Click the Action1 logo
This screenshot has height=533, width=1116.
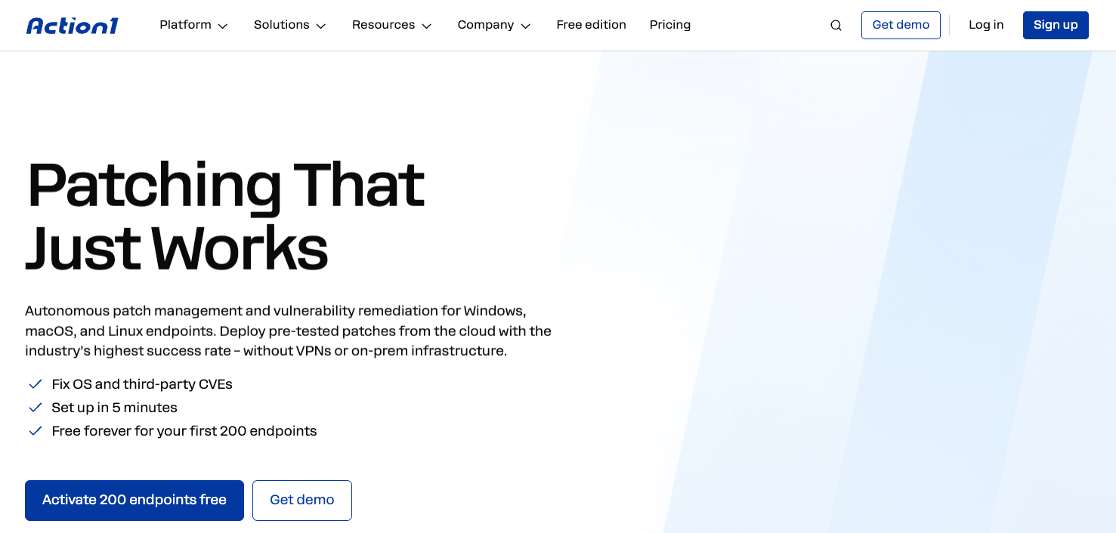coord(73,26)
